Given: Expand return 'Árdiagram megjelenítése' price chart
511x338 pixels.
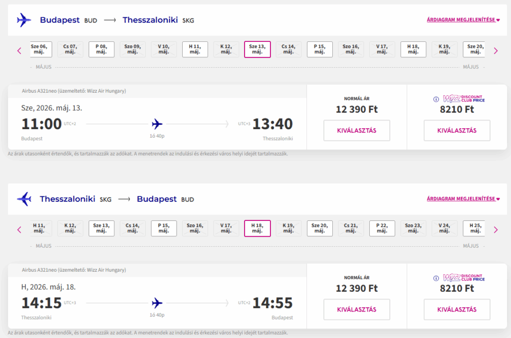Looking at the screenshot, I should [463, 199].
